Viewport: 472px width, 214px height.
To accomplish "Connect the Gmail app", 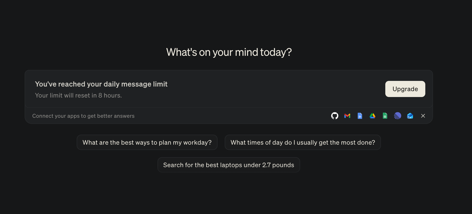I will point(347,116).
